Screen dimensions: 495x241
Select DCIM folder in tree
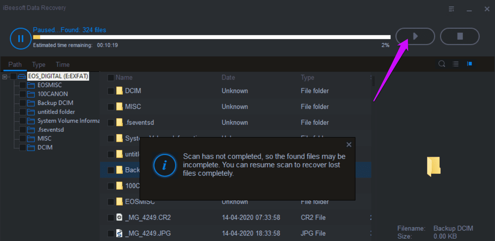tap(45, 147)
